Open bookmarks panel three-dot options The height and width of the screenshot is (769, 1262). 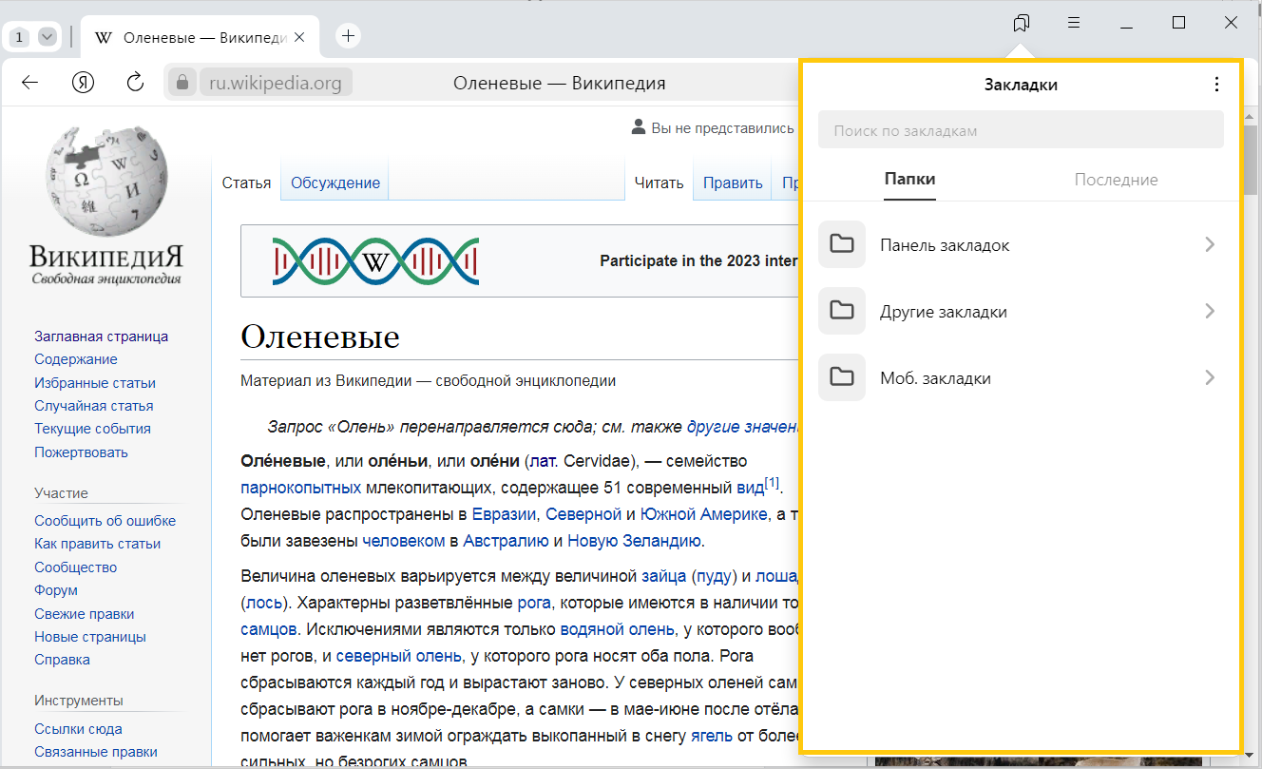point(1216,85)
